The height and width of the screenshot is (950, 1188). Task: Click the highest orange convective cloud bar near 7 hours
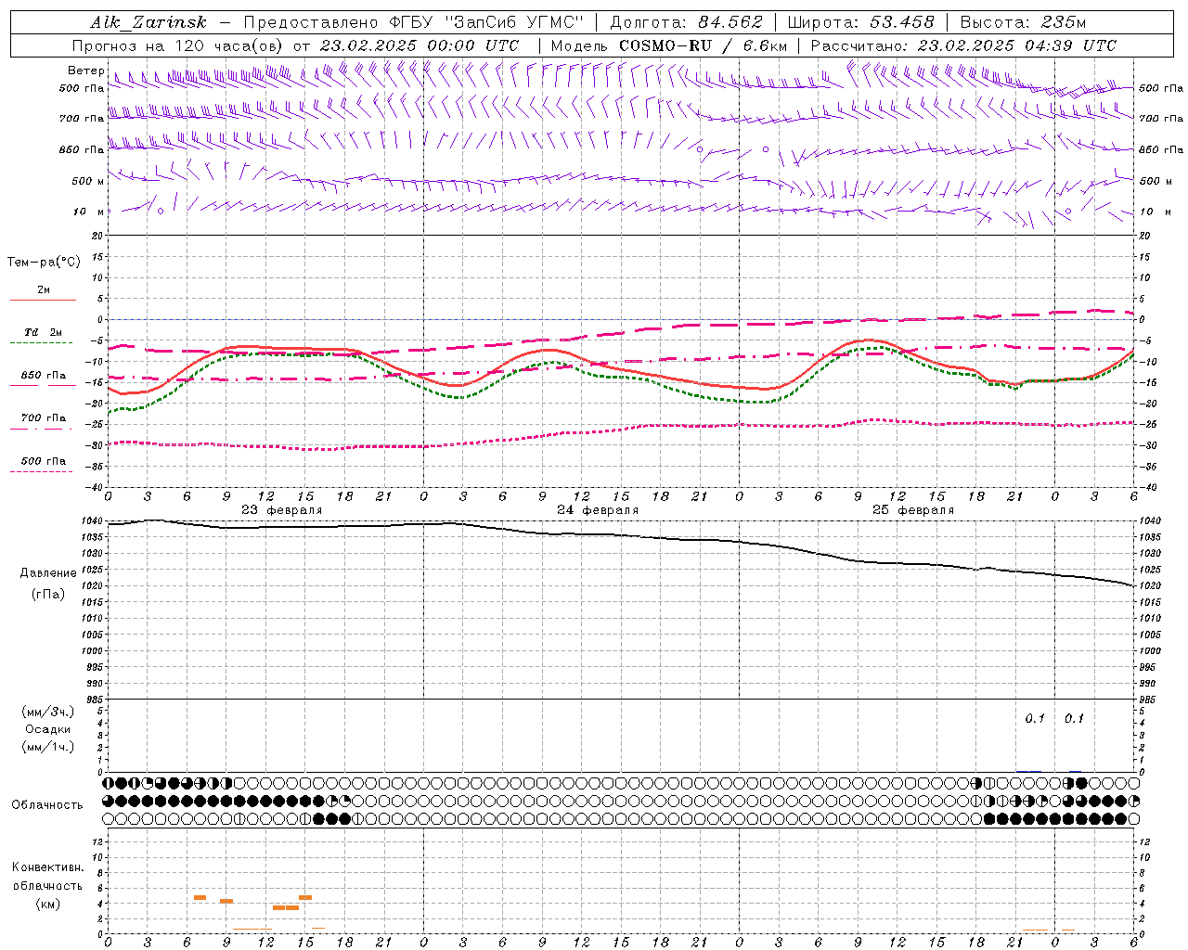pos(200,897)
